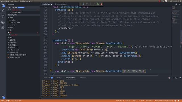Open editor More Actions ellipsis menu
The height and width of the screenshot is (102, 182).
pos(180,4)
